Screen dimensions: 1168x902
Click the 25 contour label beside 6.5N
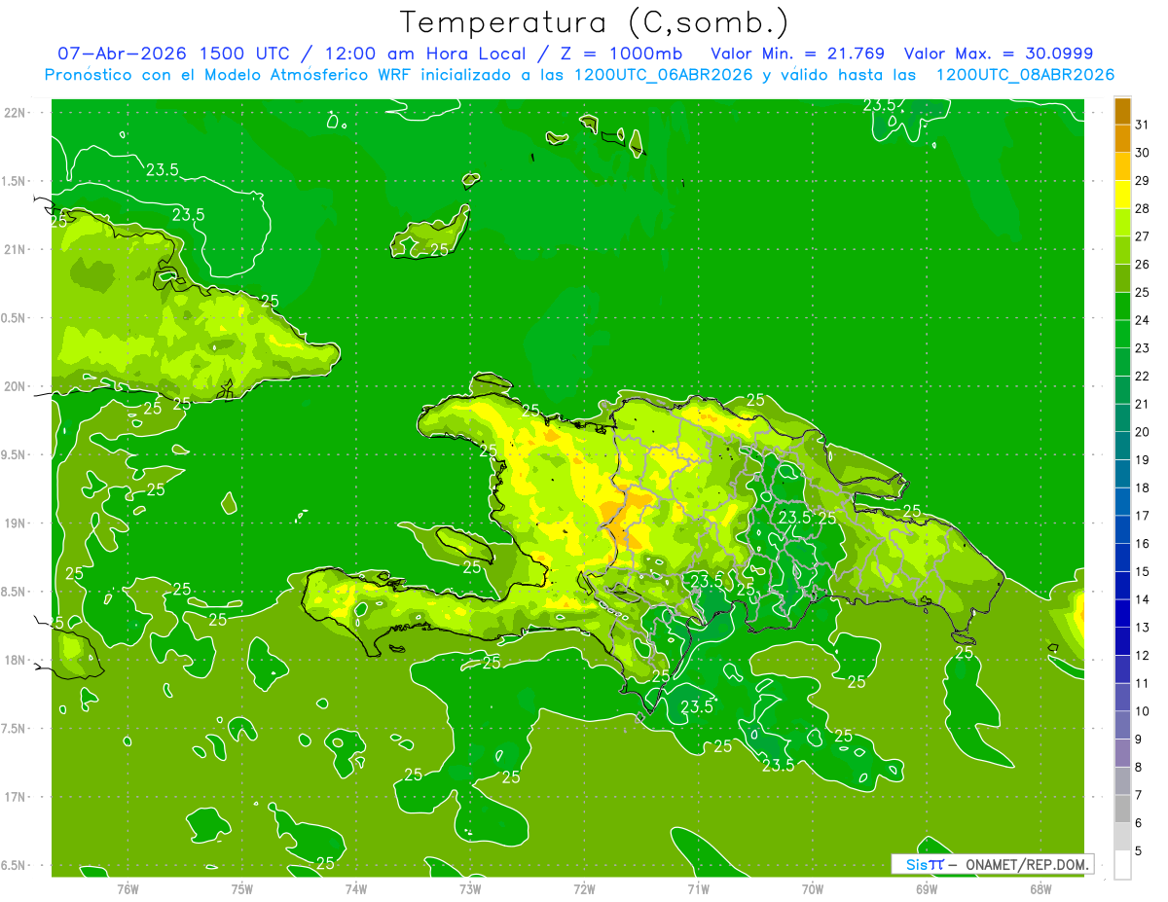tap(325, 863)
